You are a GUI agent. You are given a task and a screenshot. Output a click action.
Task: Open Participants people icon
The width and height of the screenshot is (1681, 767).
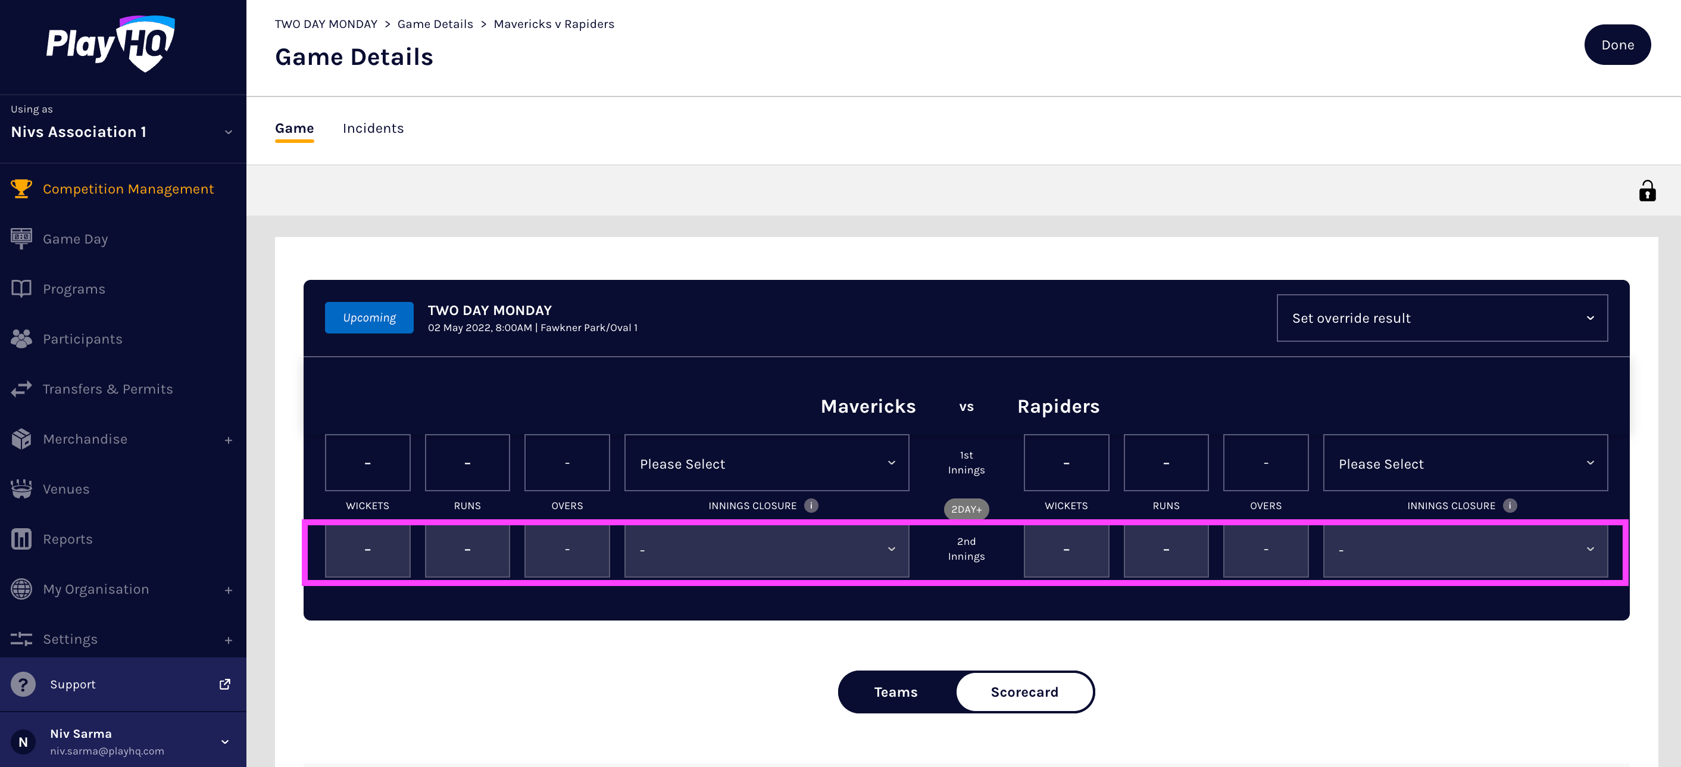tap(21, 339)
